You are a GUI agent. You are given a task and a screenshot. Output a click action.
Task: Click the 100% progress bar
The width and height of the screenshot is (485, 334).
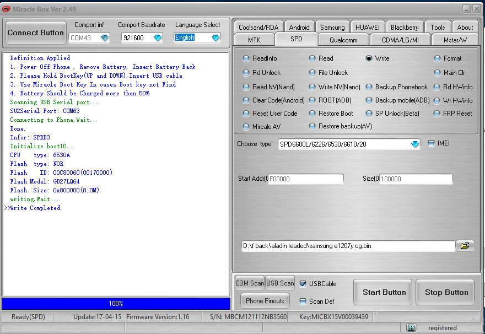pyautogui.click(x=116, y=304)
